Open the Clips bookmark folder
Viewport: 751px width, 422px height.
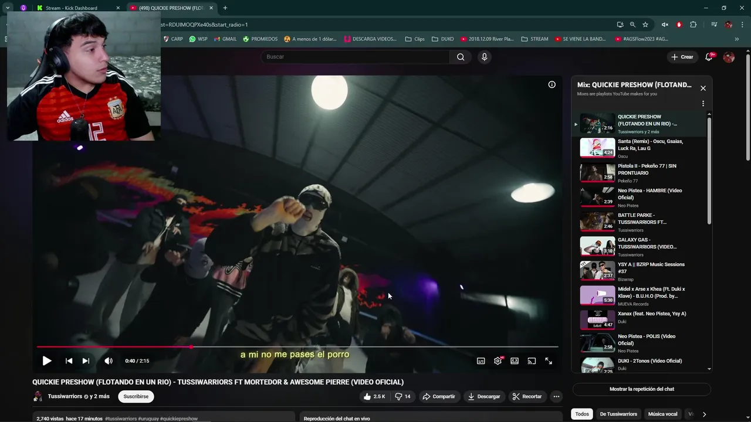415,39
